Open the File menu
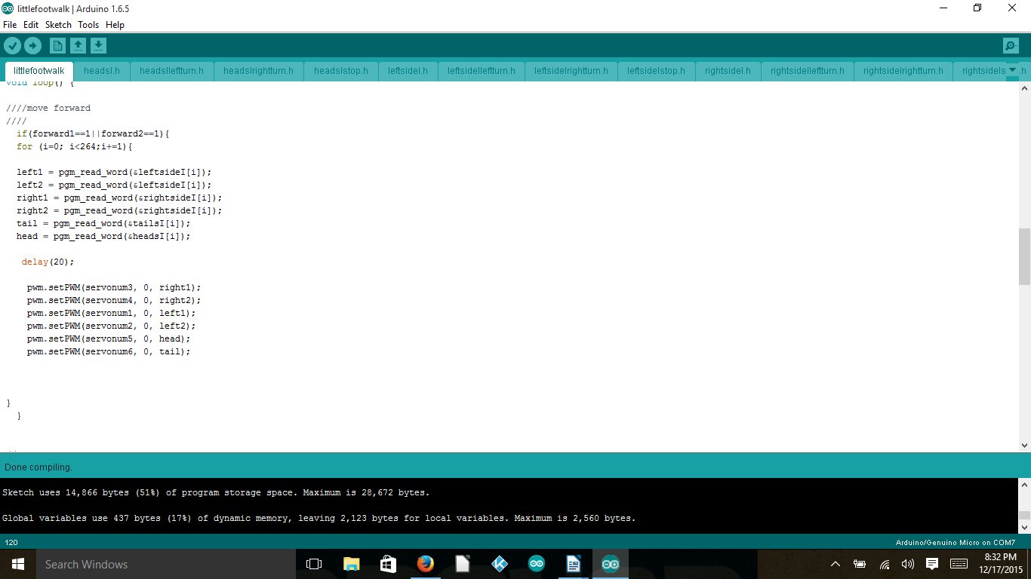Screen dimensions: 1031x579 pos(10,25)
